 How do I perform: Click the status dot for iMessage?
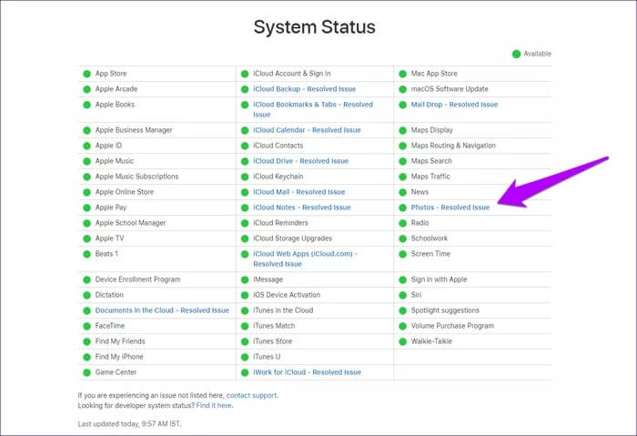point(245,279)
